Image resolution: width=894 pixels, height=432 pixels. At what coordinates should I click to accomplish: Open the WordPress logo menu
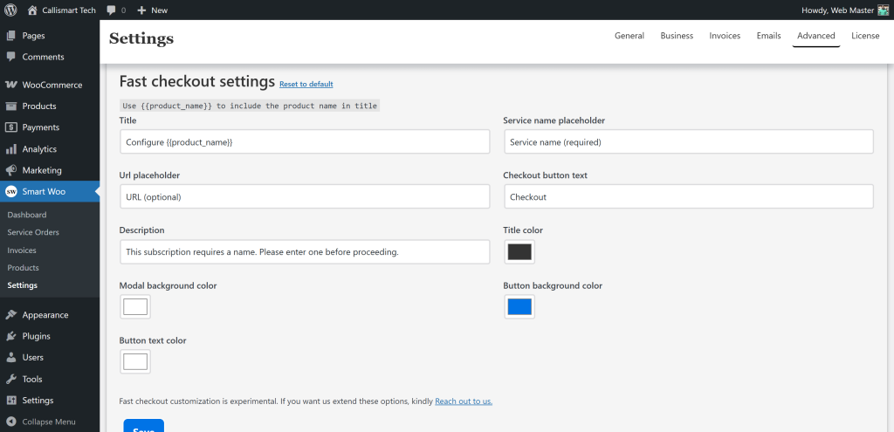pos(10,10)
